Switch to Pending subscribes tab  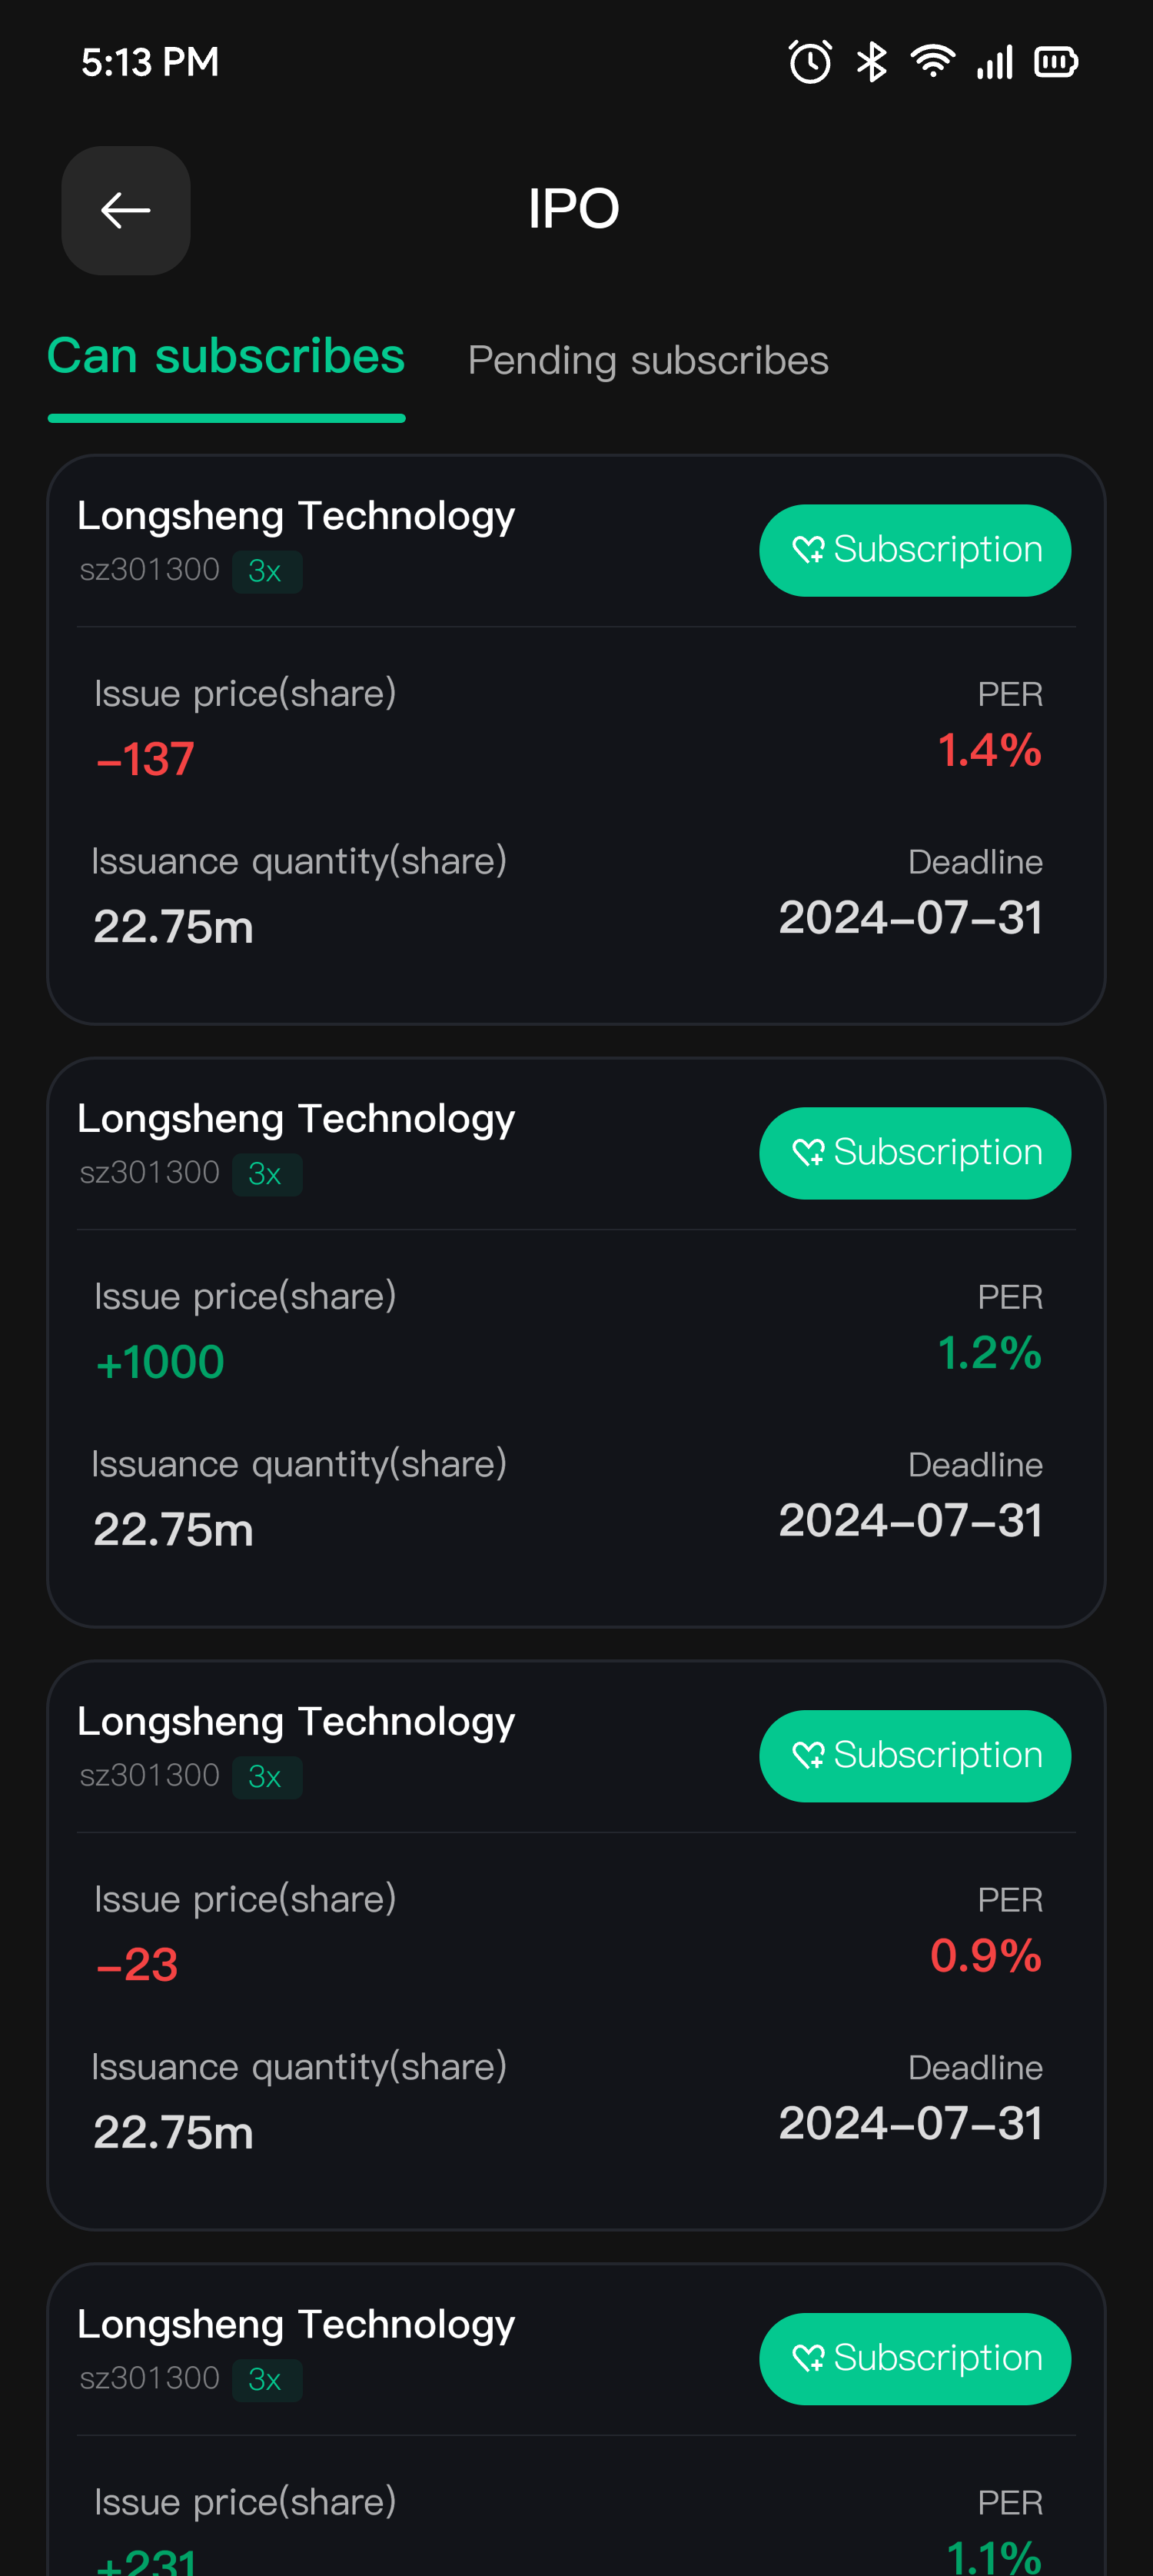[x=648, y=360]
